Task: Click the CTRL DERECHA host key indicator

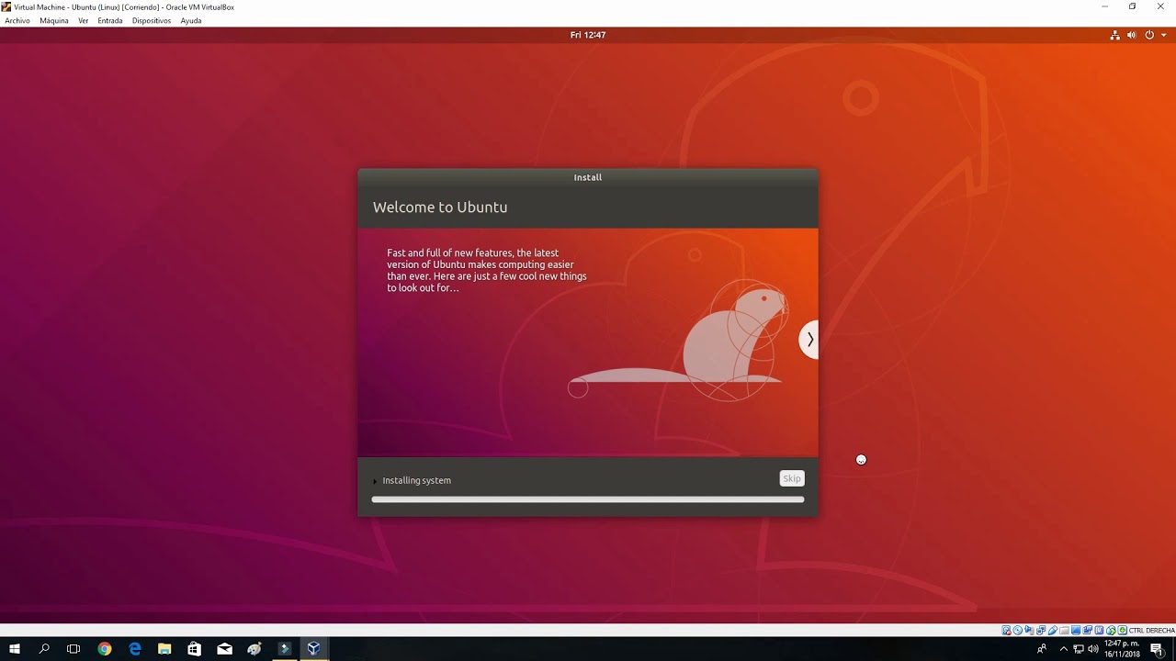Action: pyautogui.click(x=1152, y=631)
